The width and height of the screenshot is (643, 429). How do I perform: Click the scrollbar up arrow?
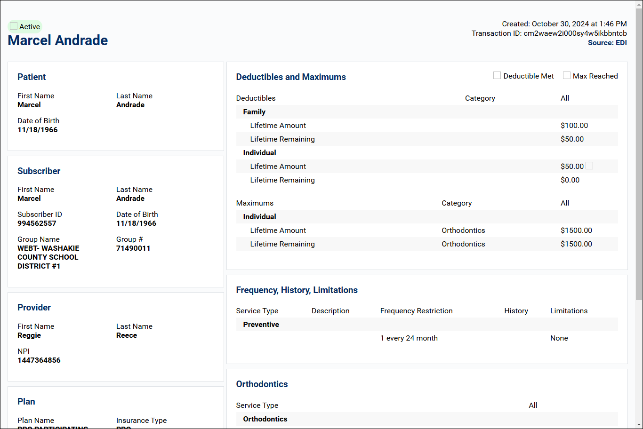point(639,4)
